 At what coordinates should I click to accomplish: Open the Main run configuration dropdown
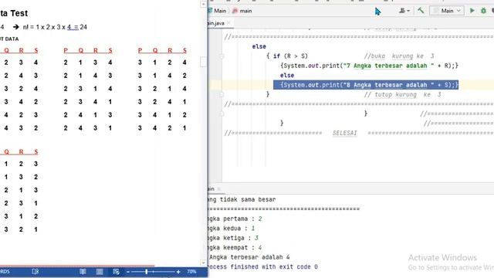coord(446,11)
